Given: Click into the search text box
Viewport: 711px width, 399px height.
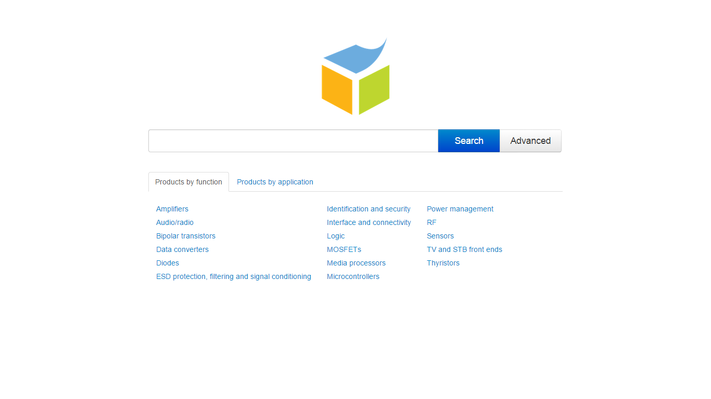Looking at the screenshot, I should [x=293, y=141].
